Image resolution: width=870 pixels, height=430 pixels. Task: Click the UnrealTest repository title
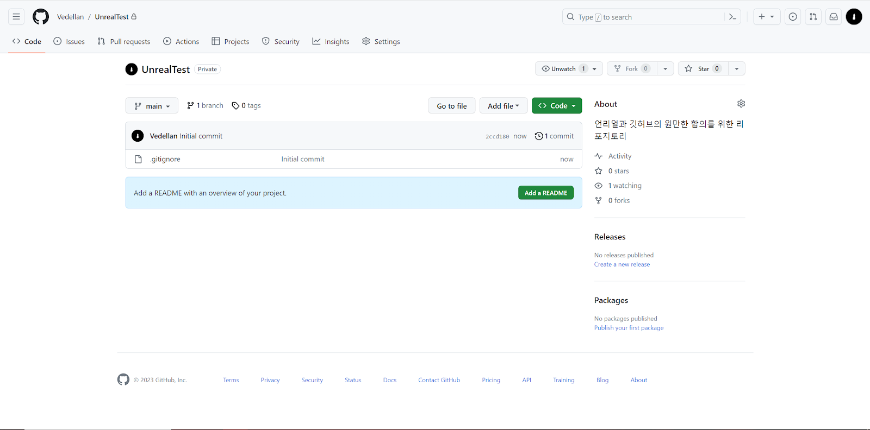(x=166, y=69)
